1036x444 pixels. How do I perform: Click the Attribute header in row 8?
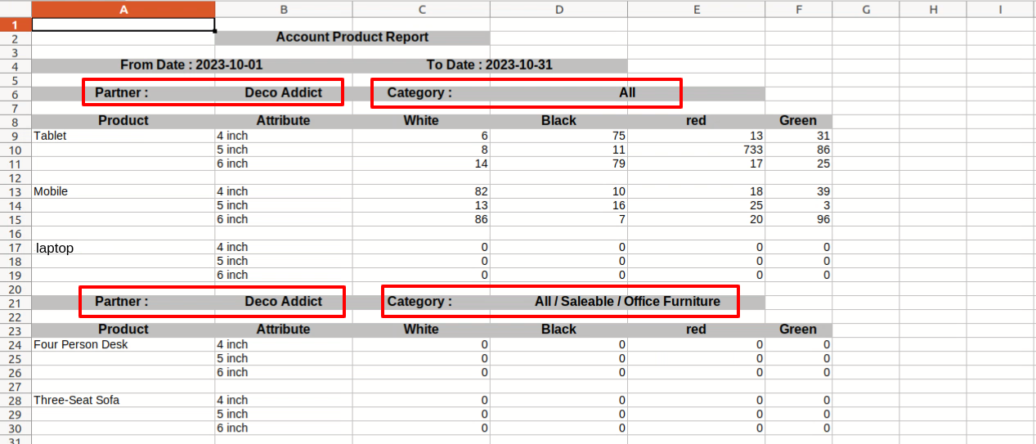(284, 121)
